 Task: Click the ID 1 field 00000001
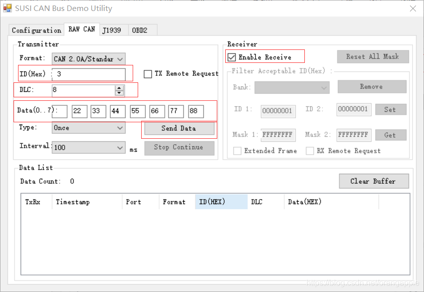click(278, 111)
